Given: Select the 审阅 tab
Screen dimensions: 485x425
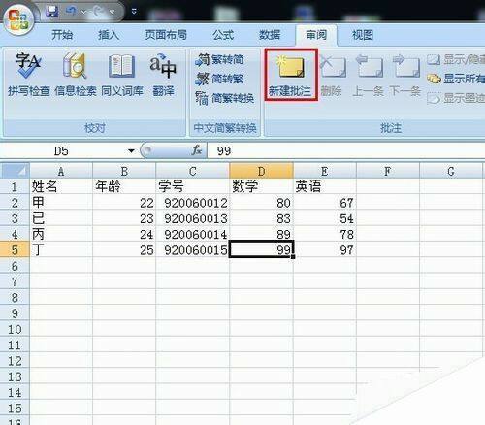Looking at the screenshot, I should [x=316, y=35].
